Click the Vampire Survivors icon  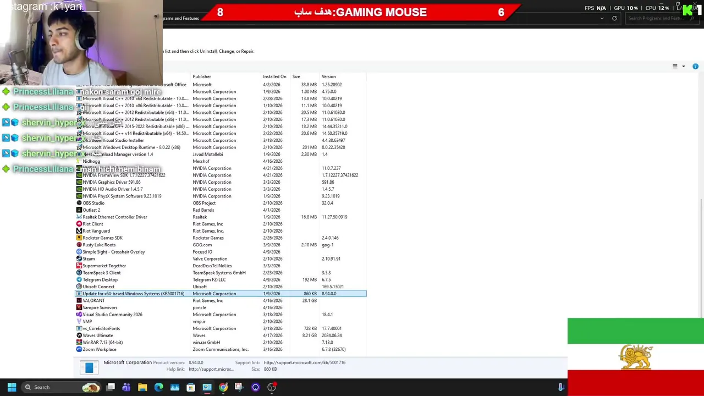pyautogui.click(x=79, y=307)
